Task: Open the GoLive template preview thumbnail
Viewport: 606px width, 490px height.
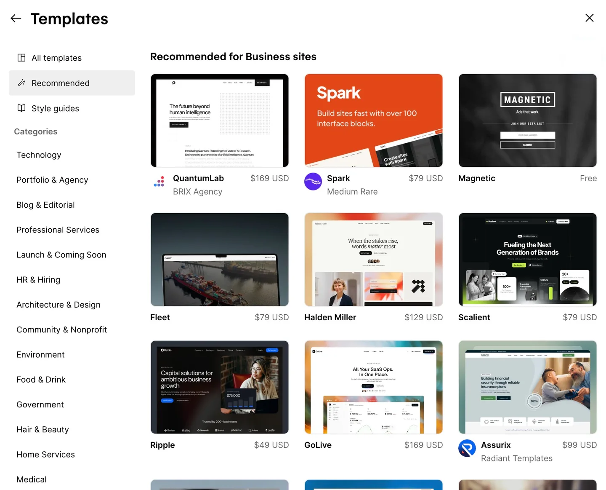Action: [x=374, y=387]
